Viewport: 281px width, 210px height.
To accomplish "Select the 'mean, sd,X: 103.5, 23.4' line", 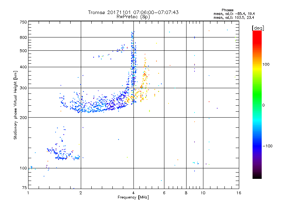I will pyautogui.click(x=234, y=18).
